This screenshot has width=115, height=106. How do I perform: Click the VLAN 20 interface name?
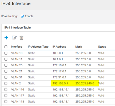click(17, 65)
